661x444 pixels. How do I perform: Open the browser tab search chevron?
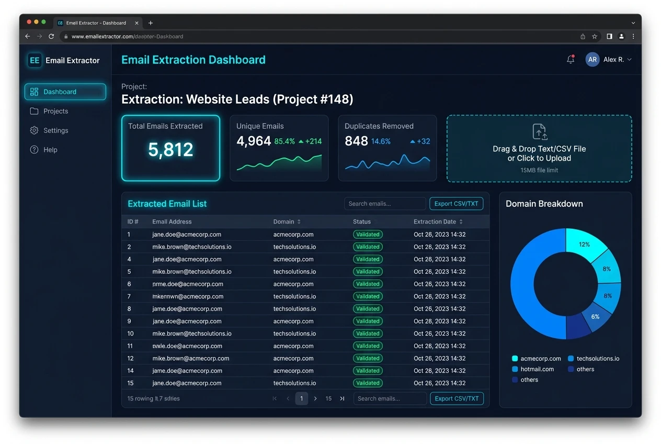coord(633,23)
